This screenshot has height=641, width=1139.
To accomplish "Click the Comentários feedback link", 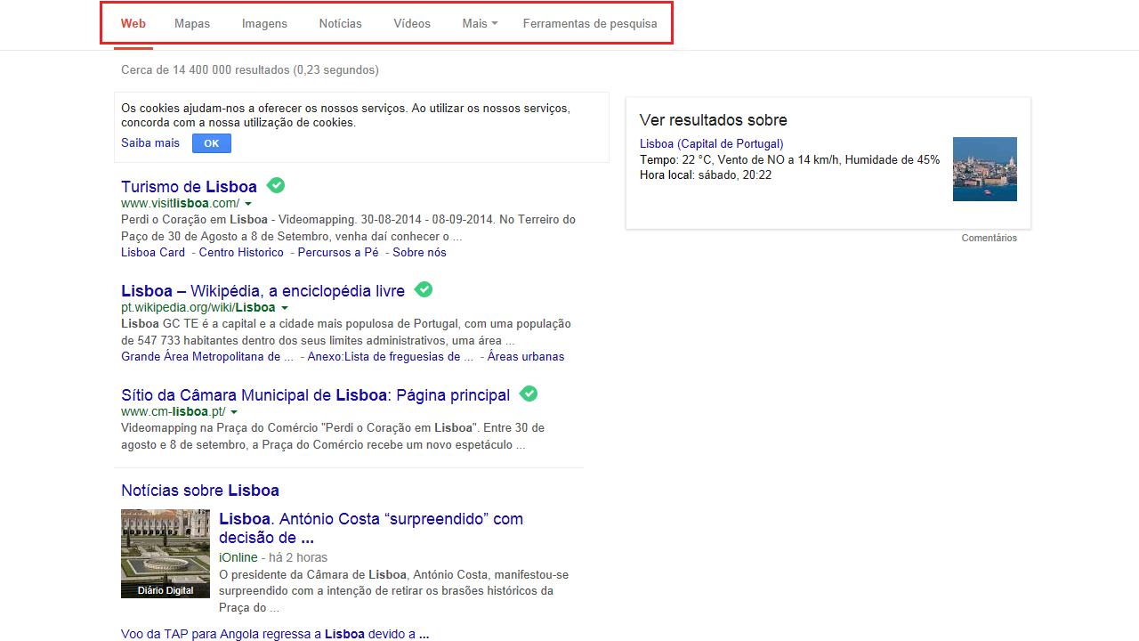I will 990,238.
